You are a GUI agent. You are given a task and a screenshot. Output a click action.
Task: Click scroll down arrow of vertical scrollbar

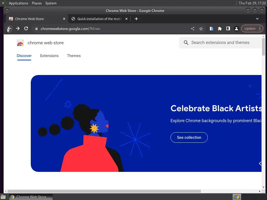click(x=263, y=187)
